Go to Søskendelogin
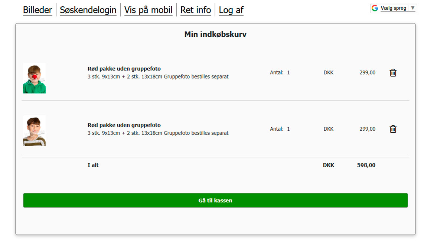The height and width of the screenshot is (245, 421). pyautogui.click(x=88, y=10)
